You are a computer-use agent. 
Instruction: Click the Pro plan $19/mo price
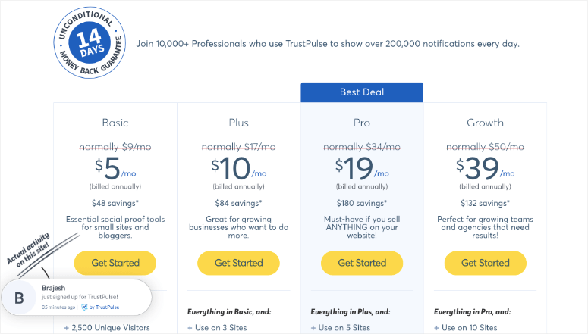coord(362,167)
